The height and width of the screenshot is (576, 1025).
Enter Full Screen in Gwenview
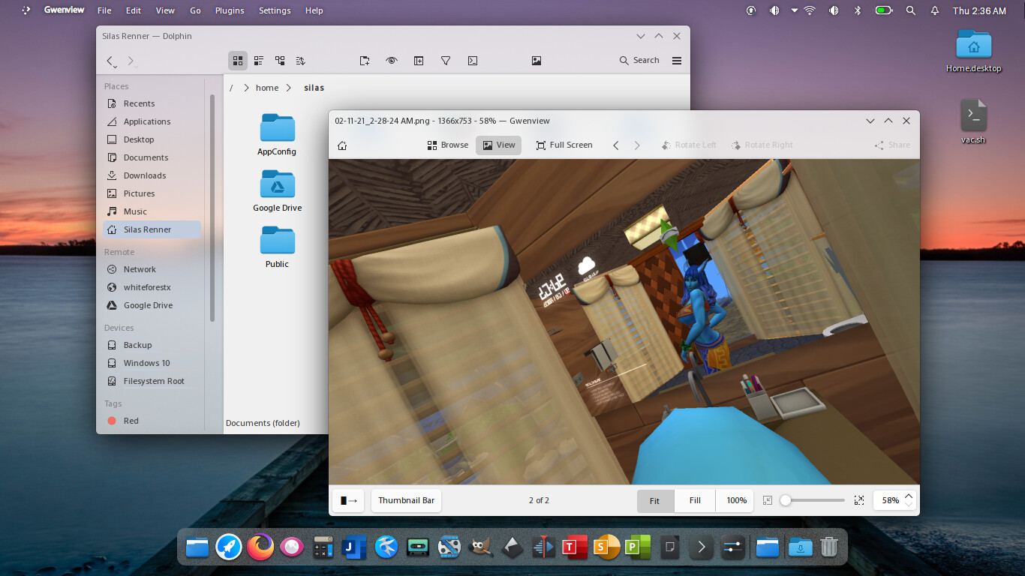click(564, 145)
